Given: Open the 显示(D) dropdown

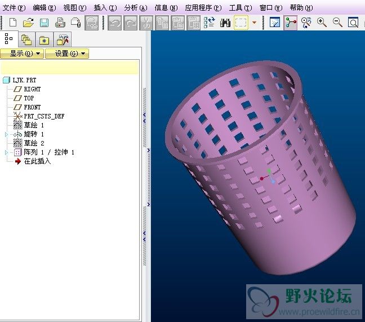Looking at the screenshot, I should (22, 54).
